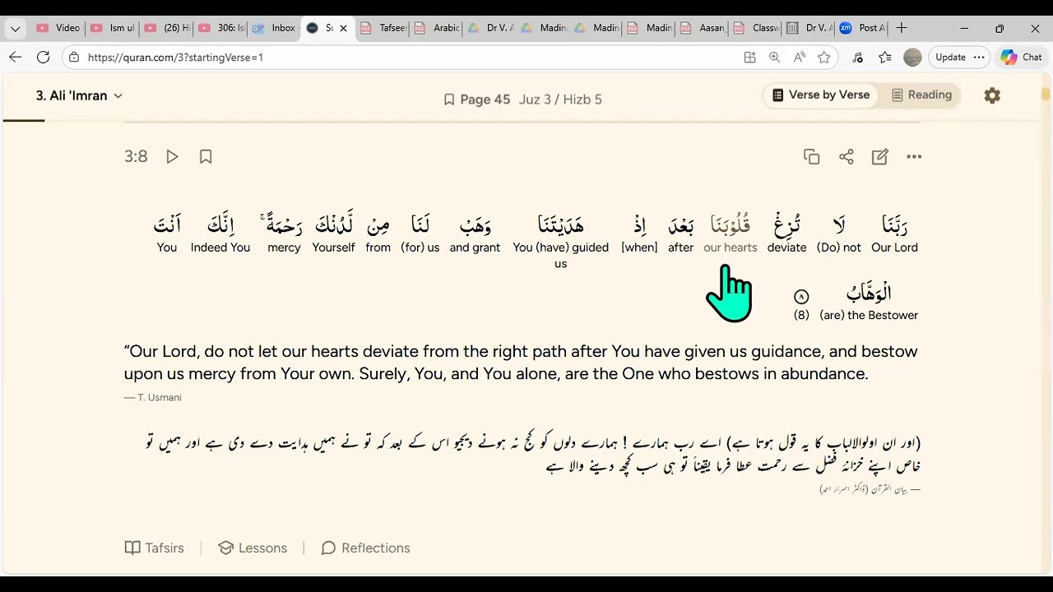The height and width of the screenshot is (592, 1053).
Task: Open quran.com settings gear
Action: click(992, 95)
